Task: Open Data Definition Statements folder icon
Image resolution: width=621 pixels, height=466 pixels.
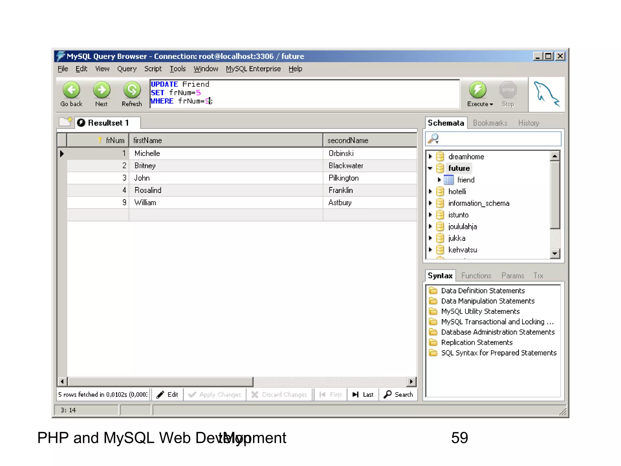Action: click(433, 291)
